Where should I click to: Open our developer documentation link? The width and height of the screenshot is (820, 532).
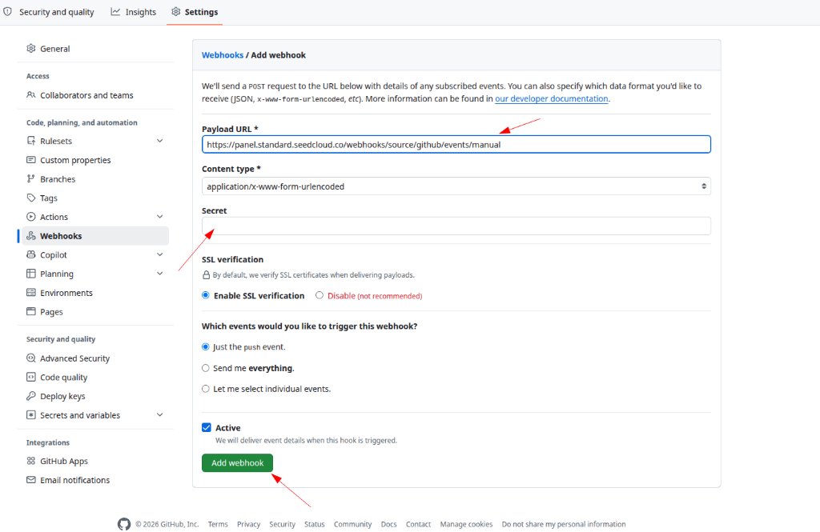552,98
